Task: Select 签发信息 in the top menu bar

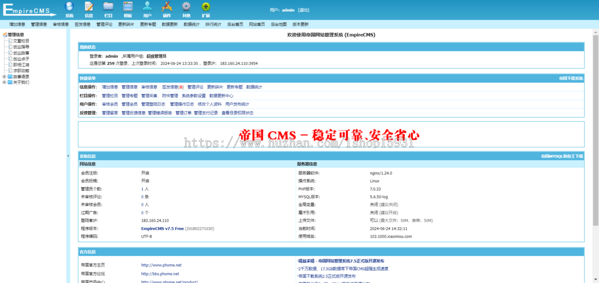Action: 82,24
